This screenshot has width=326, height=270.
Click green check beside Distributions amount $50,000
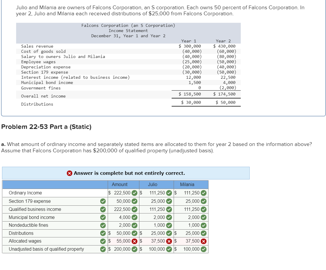click(x=135, y=233)
